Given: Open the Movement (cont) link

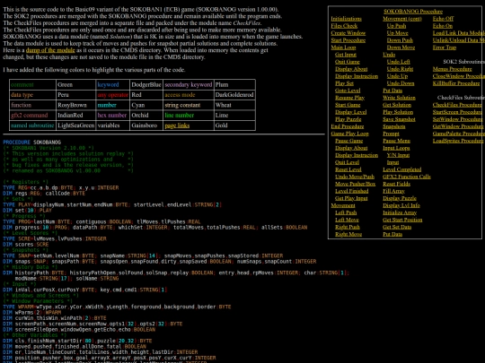Looking at the screenshot, I should coord(402,19).
